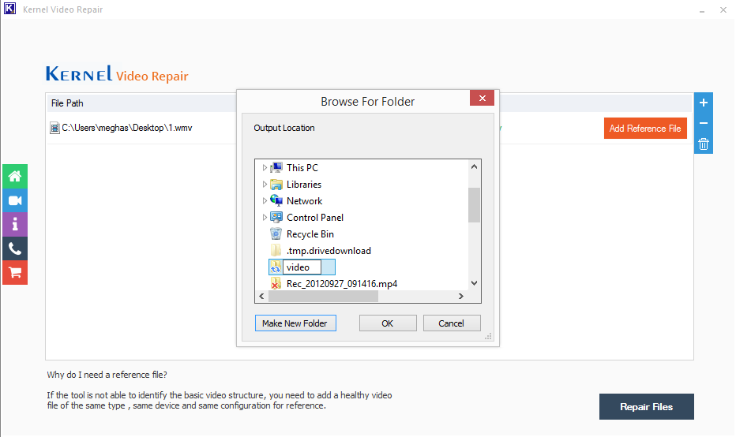Viewport: 736px width, 437px height.
Task: Expand the This PC tree node
Action: [265, 167]
